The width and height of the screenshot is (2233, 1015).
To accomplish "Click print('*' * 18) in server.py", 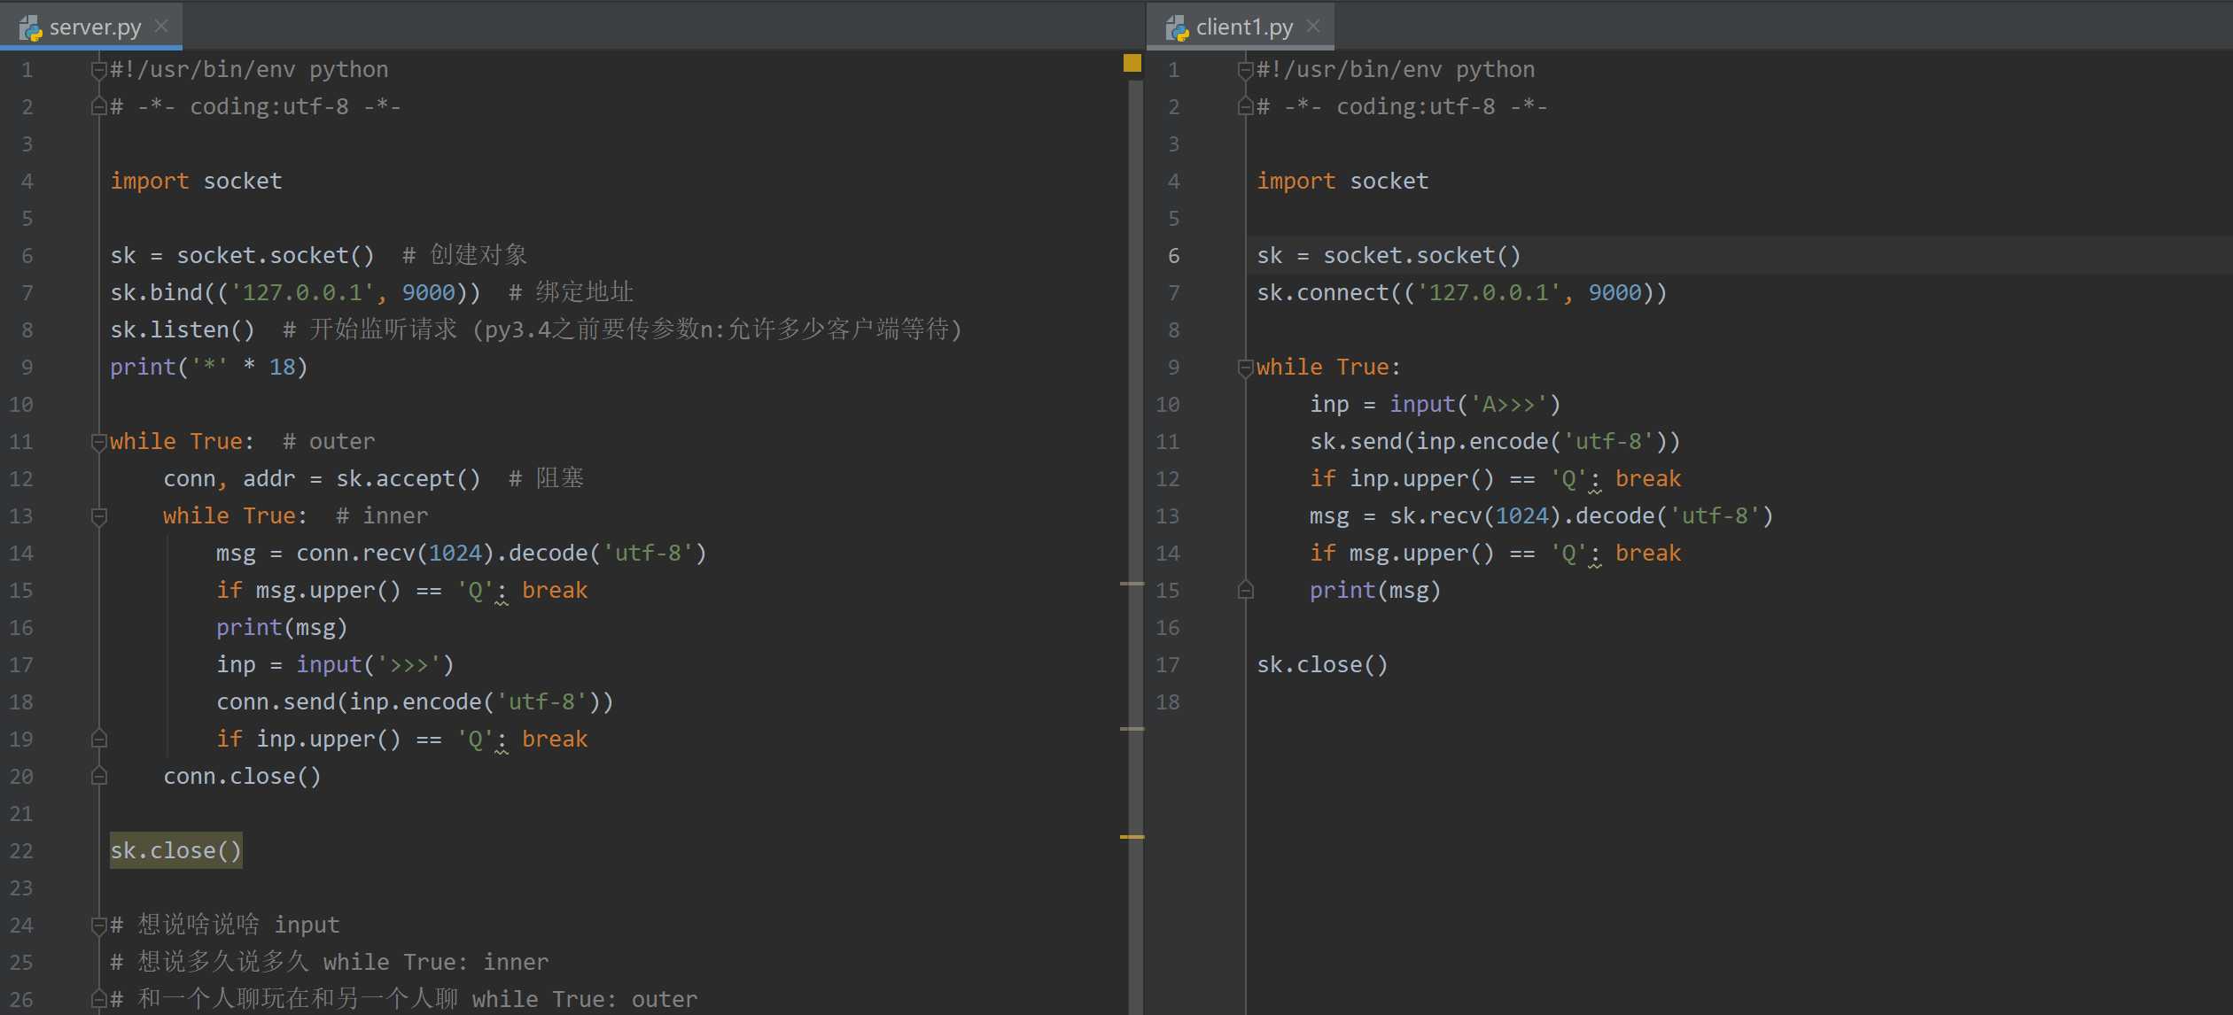I will pos(209,368).
